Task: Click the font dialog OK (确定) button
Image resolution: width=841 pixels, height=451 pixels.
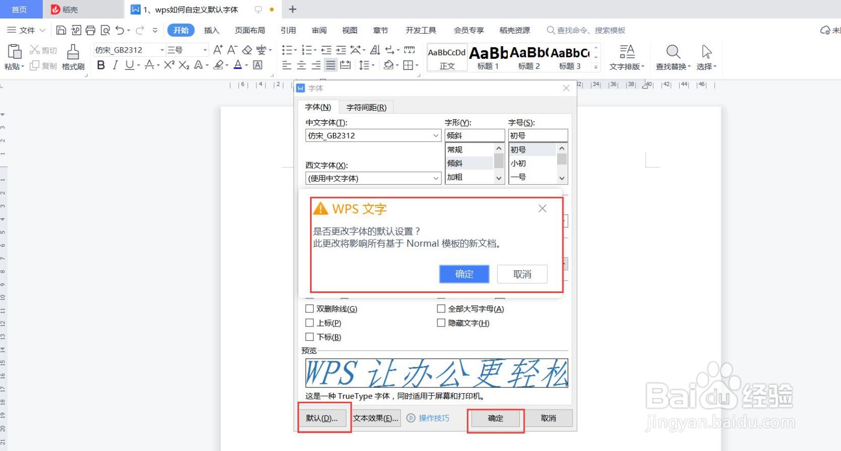Action: pos(496,418)
